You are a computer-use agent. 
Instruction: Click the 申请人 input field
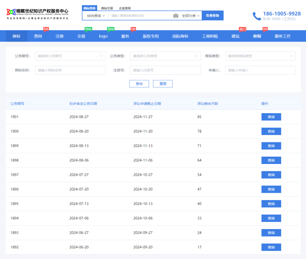[260, 70]
